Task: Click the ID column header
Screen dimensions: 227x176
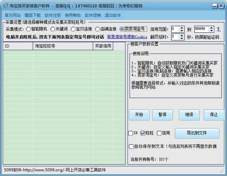Action: click(x=18, y=46)
